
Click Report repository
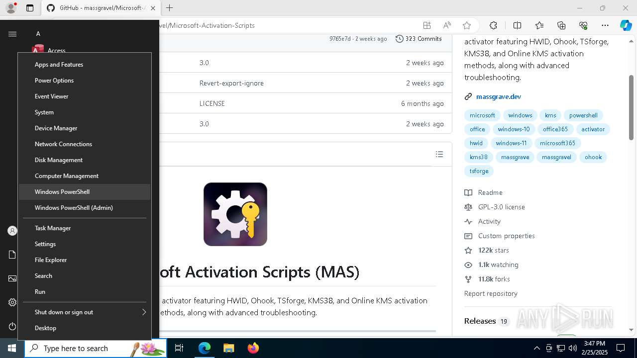click(x=491, y=293)
